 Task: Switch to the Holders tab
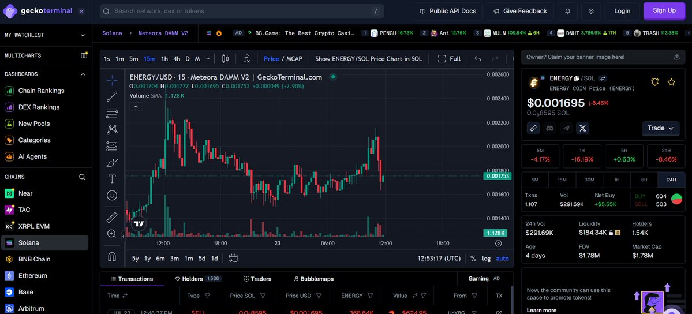198,279
